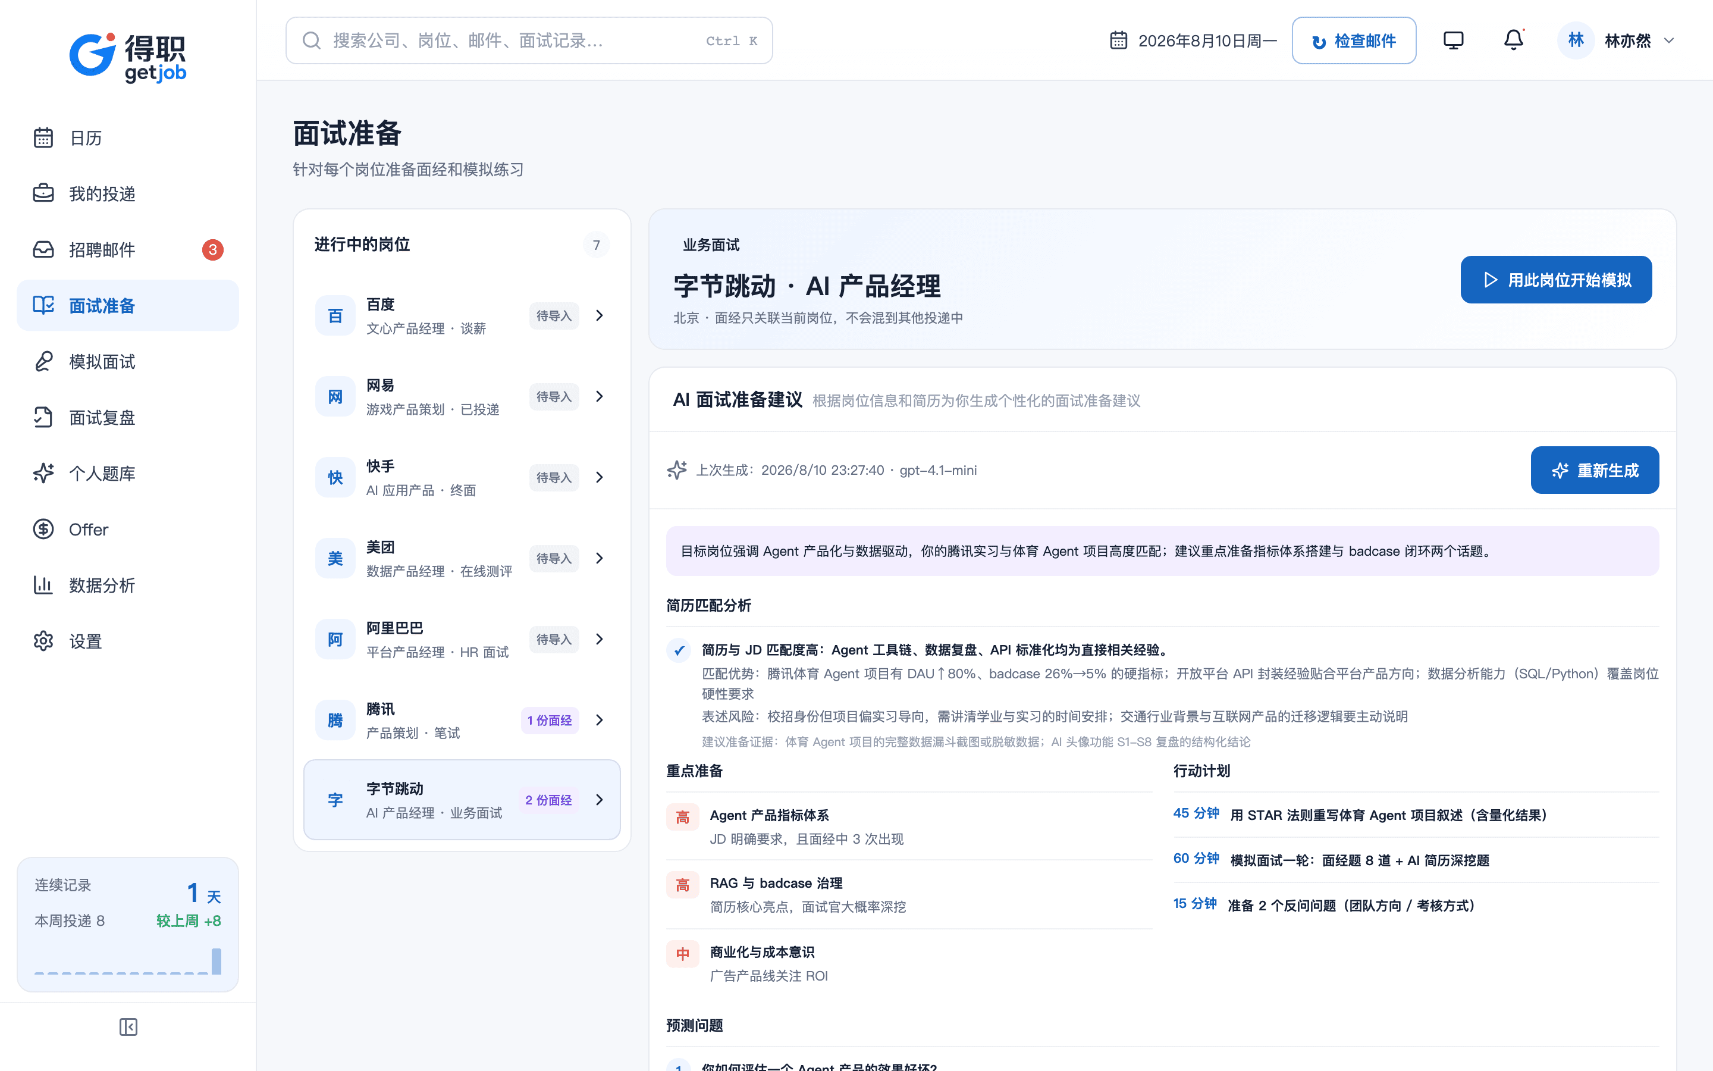Click the 高 priority tag for Agent 产品指标体系
Screen dimensions: 1713x1071
pyautogui.click(x=682, y=817)
